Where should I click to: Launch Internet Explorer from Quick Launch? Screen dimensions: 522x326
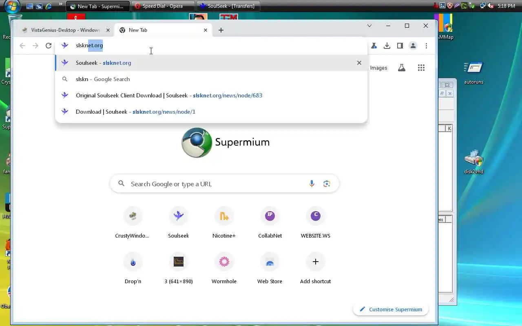tap(49, 6)
